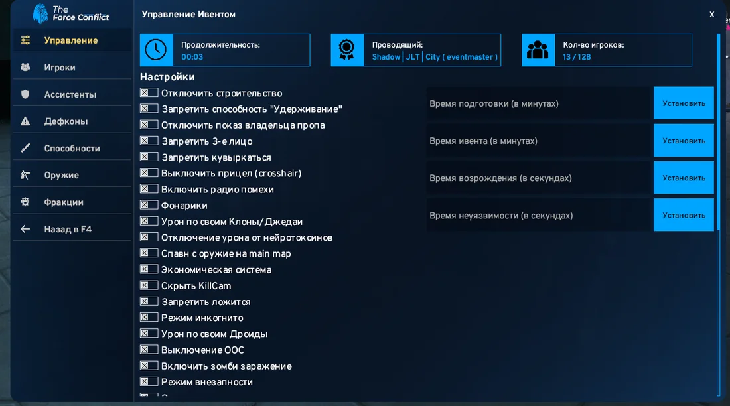Toggle the Отключить строительство checkbox
This screenshot has height=406, width=730.
click(149, 93)
